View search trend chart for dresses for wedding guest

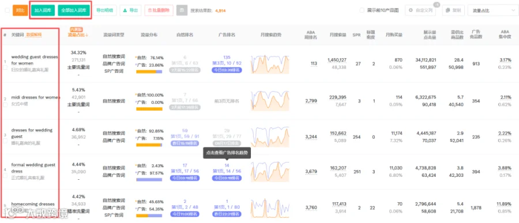(x=270, y=137)
